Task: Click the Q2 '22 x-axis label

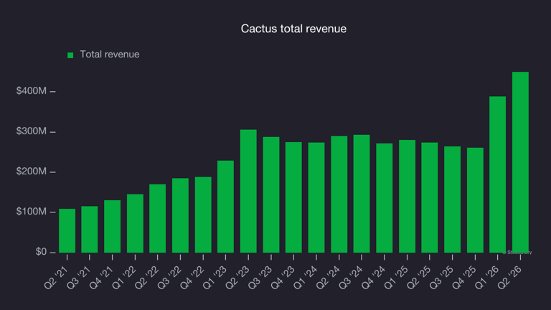Action: (x=147, y=278)
